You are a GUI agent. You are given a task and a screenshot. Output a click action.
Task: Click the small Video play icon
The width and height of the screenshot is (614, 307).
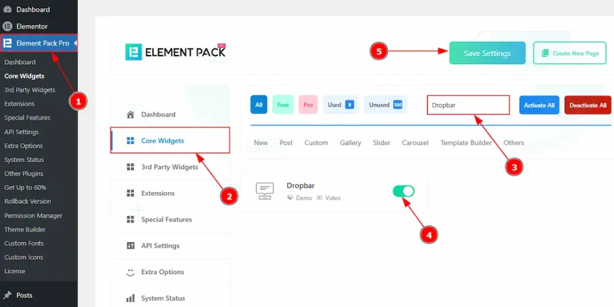[x=320, y=198]
